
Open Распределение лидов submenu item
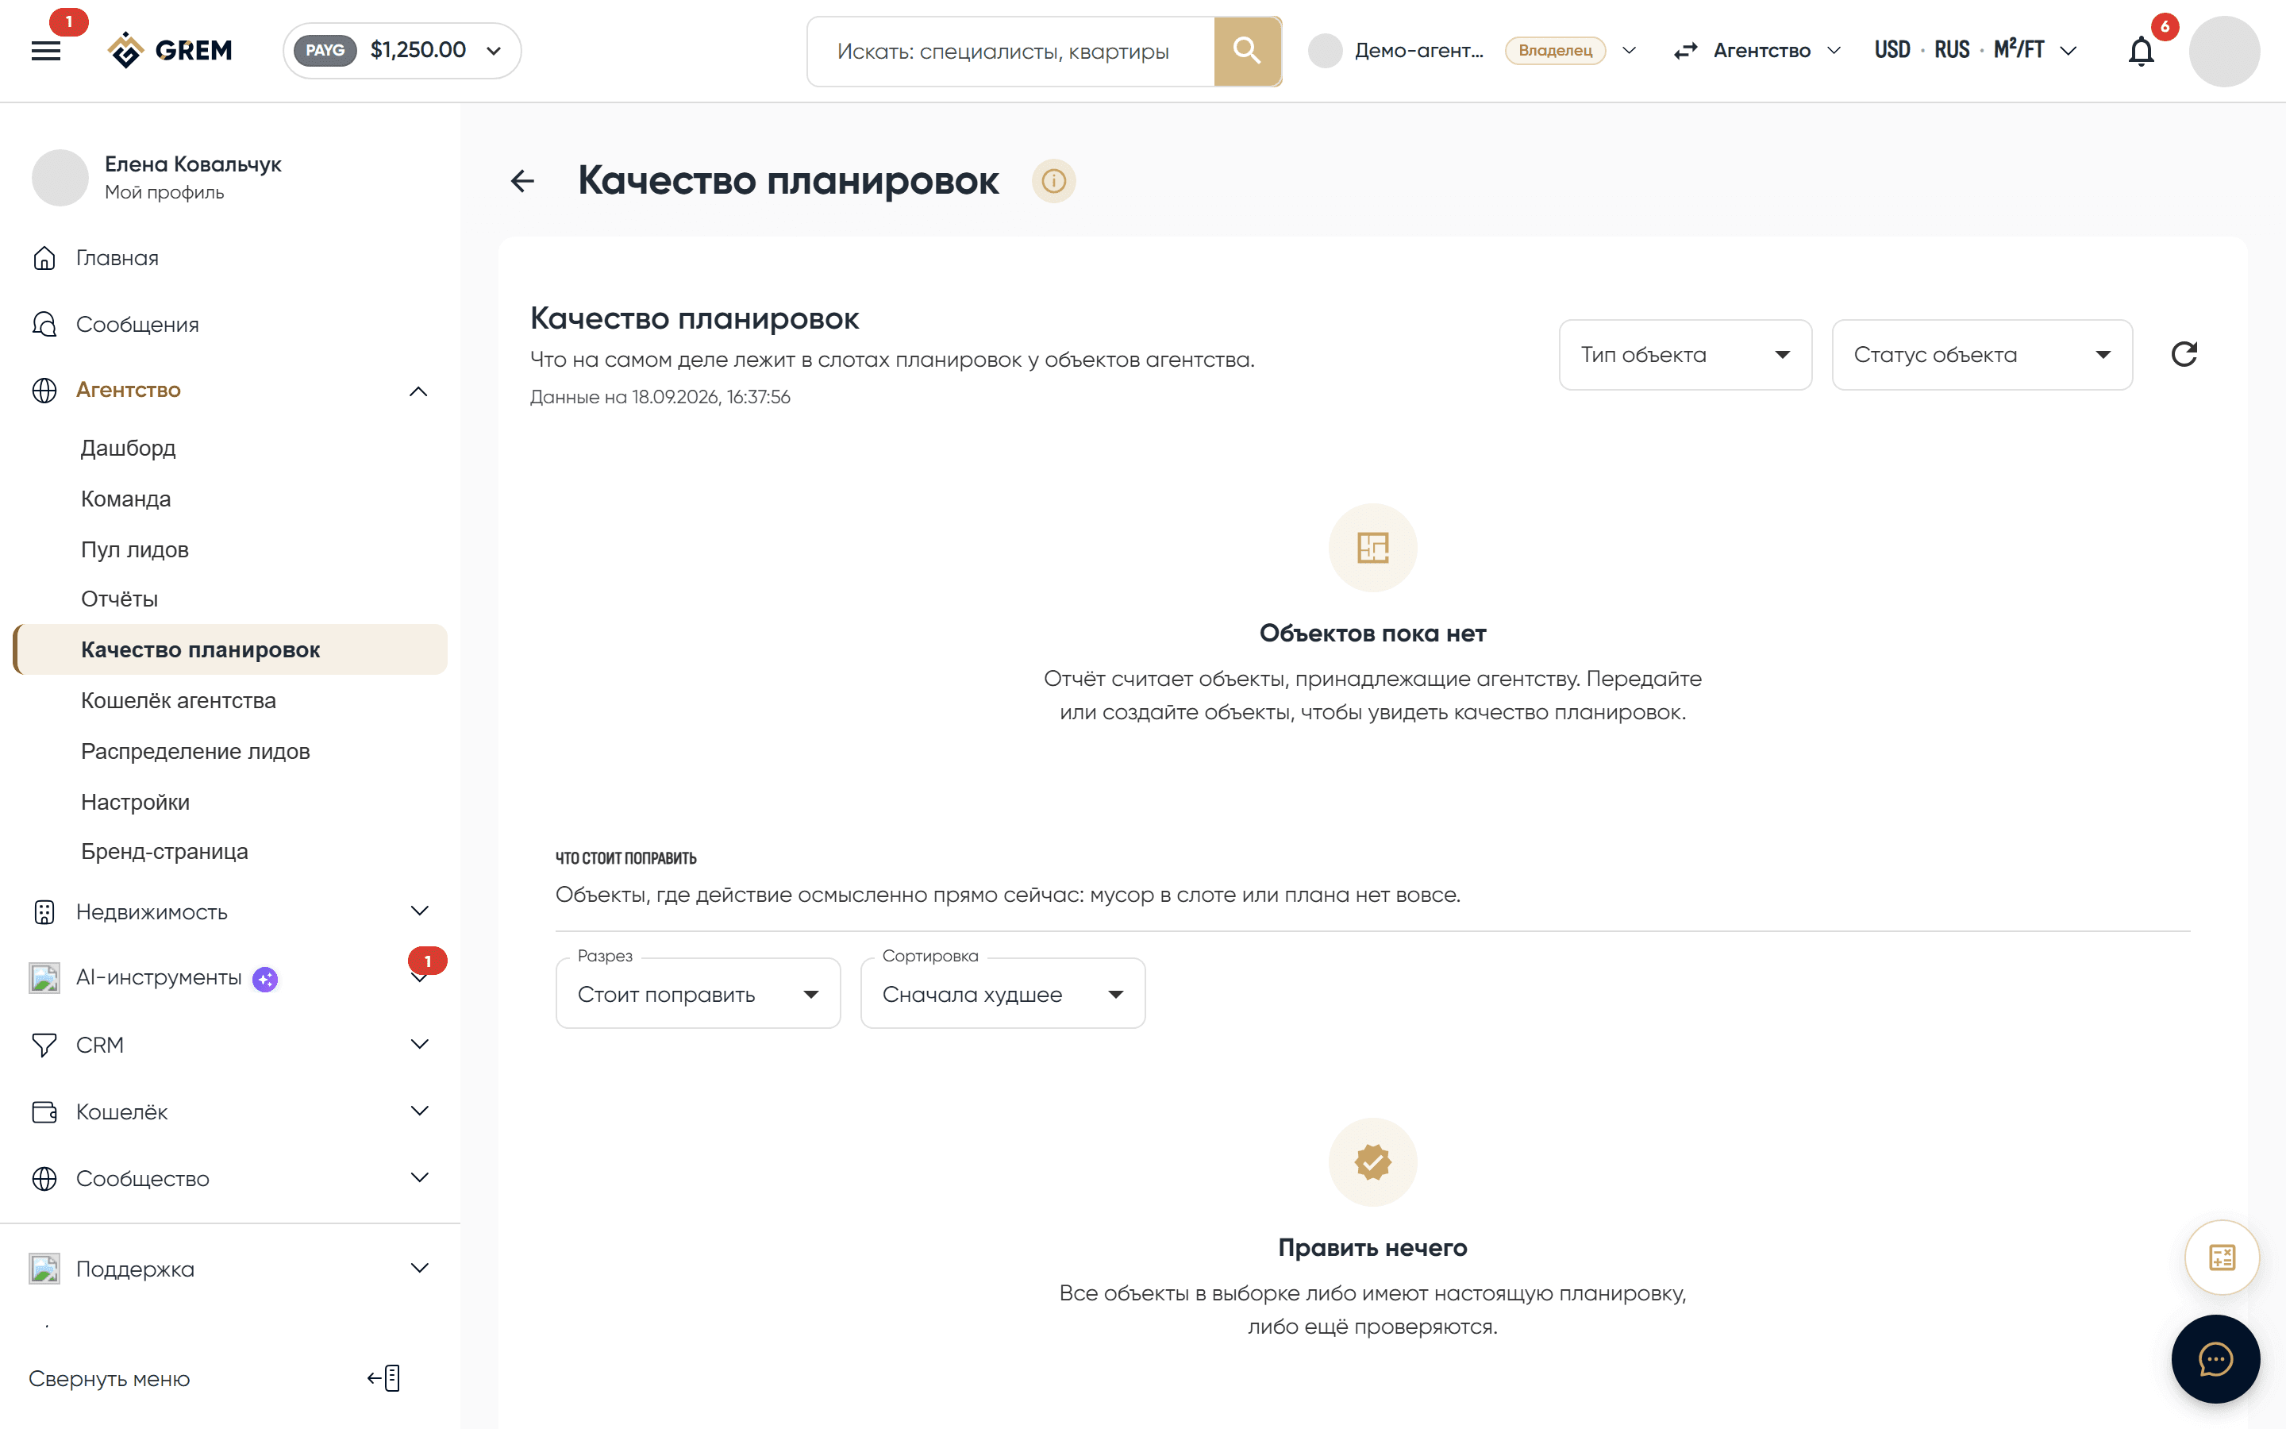(x=195, y=751)
